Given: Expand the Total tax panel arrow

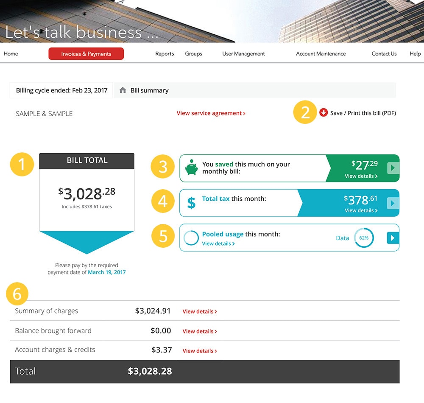Looking at the screenshot, I should (393, 203).
